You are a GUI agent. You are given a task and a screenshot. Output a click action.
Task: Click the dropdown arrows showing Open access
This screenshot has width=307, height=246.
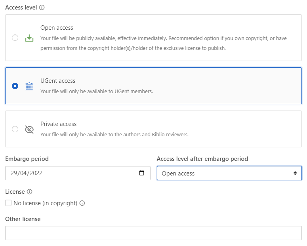295,173
